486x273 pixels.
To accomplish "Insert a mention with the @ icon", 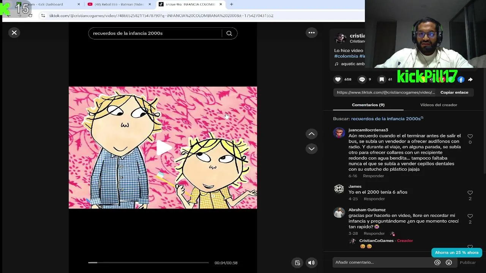I will click(437, 262).
